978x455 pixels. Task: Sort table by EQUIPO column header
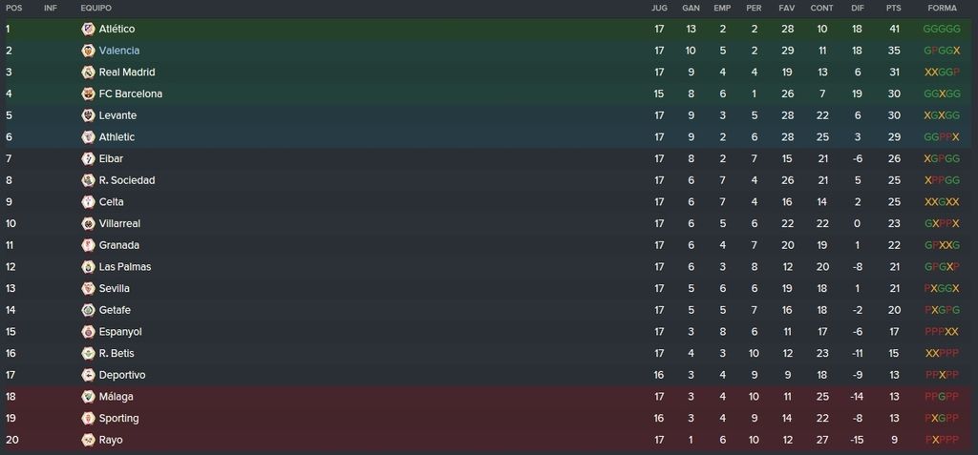click(96, 8)
